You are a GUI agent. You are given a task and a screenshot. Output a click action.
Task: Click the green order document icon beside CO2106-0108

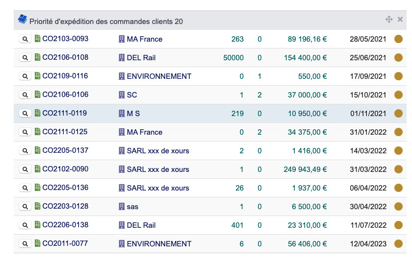pos(38,58)
